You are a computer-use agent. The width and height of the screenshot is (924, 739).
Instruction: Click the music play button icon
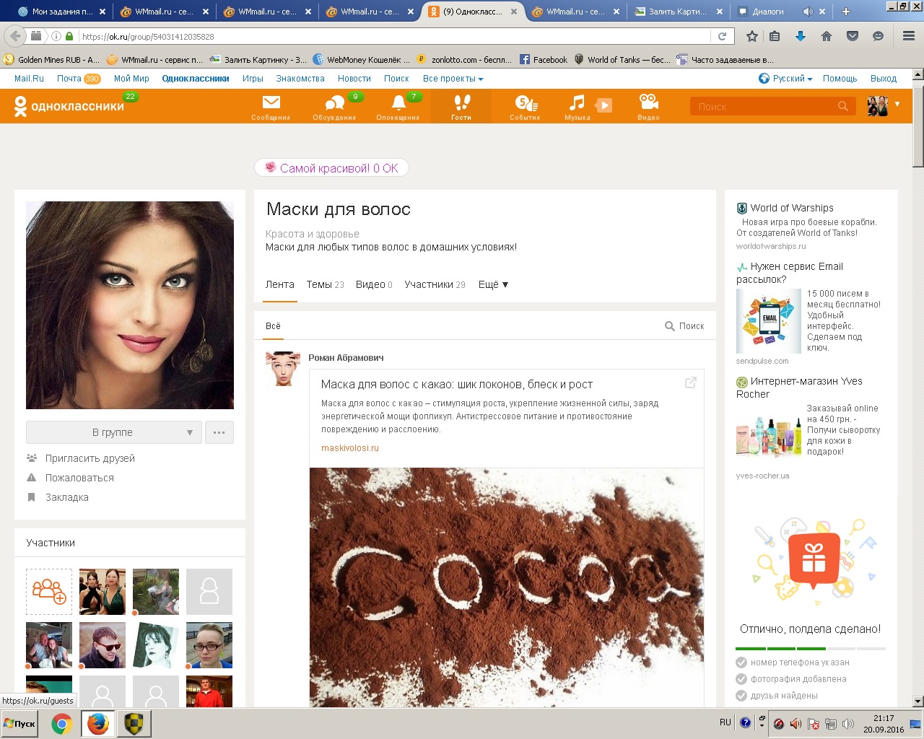coord(604,105)
